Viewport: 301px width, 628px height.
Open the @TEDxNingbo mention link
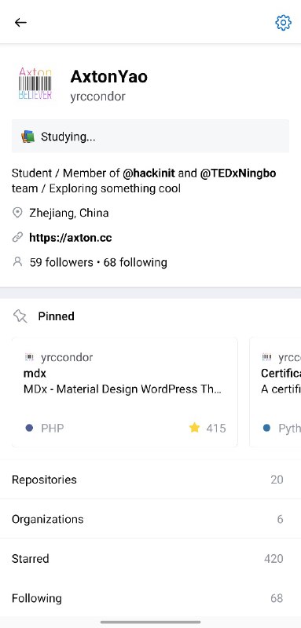point(238,173)
